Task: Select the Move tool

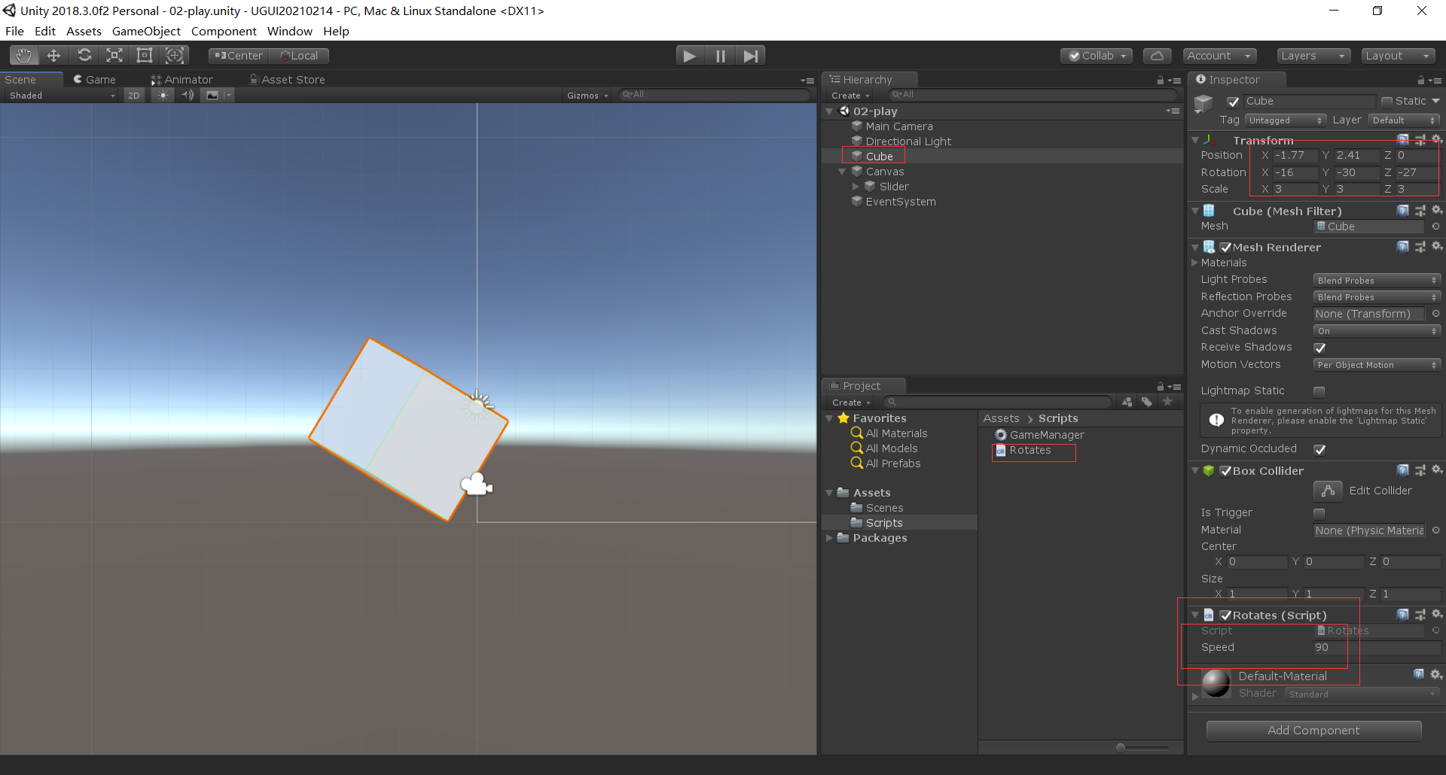Action: pos(53,55)
